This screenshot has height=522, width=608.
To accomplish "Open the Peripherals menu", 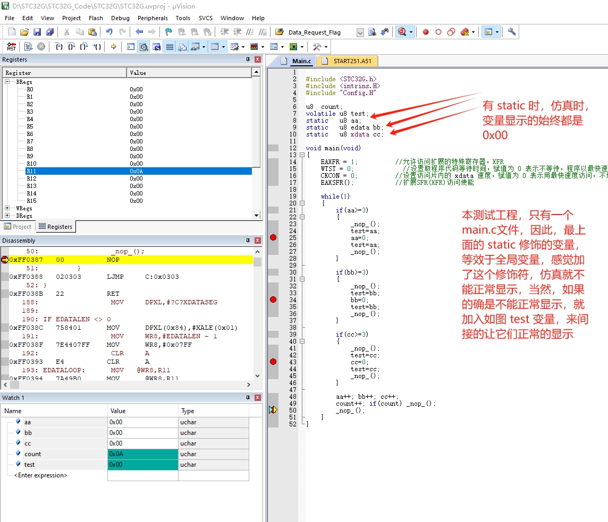I will point(153,18).
